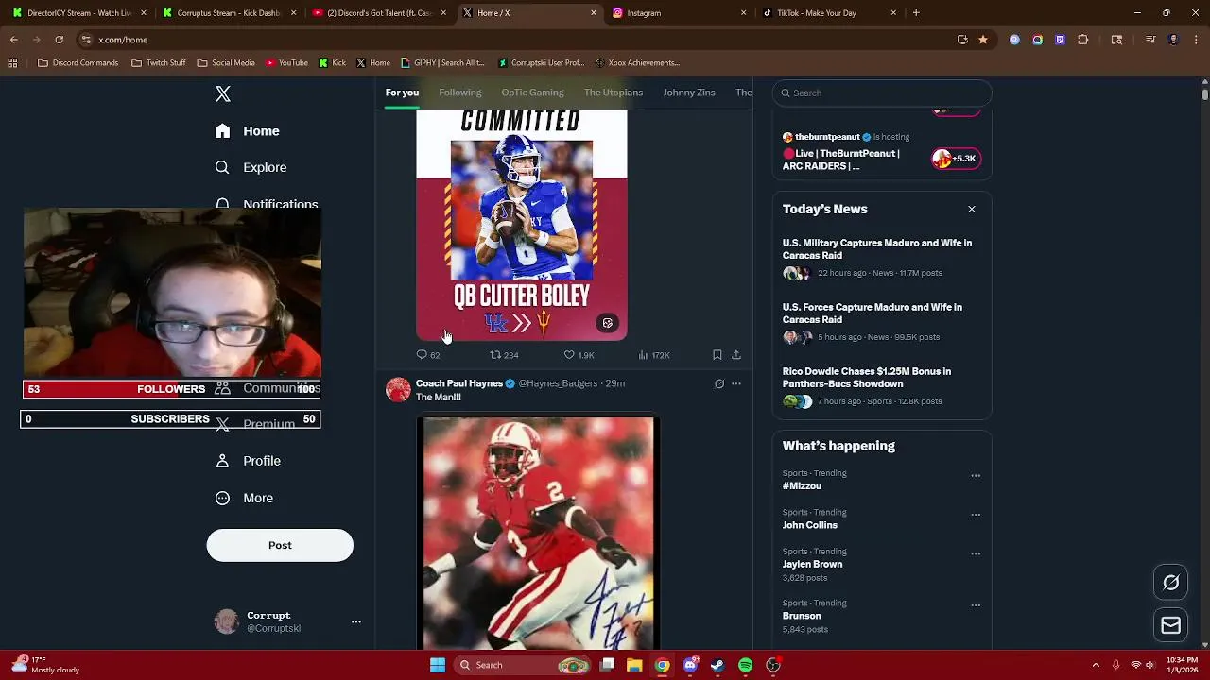Open Spotify from taskbar
Viewport: 1210px width, 680px height.
click(x=745, y=665)
